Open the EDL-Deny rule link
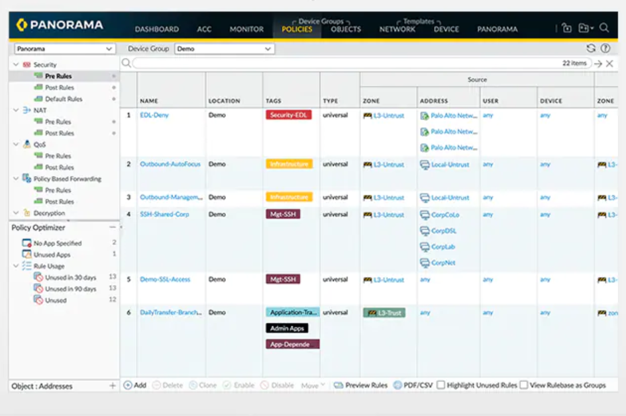Image resolution: width=626 pixels, height=416 pixels. [x=154, y=115]
